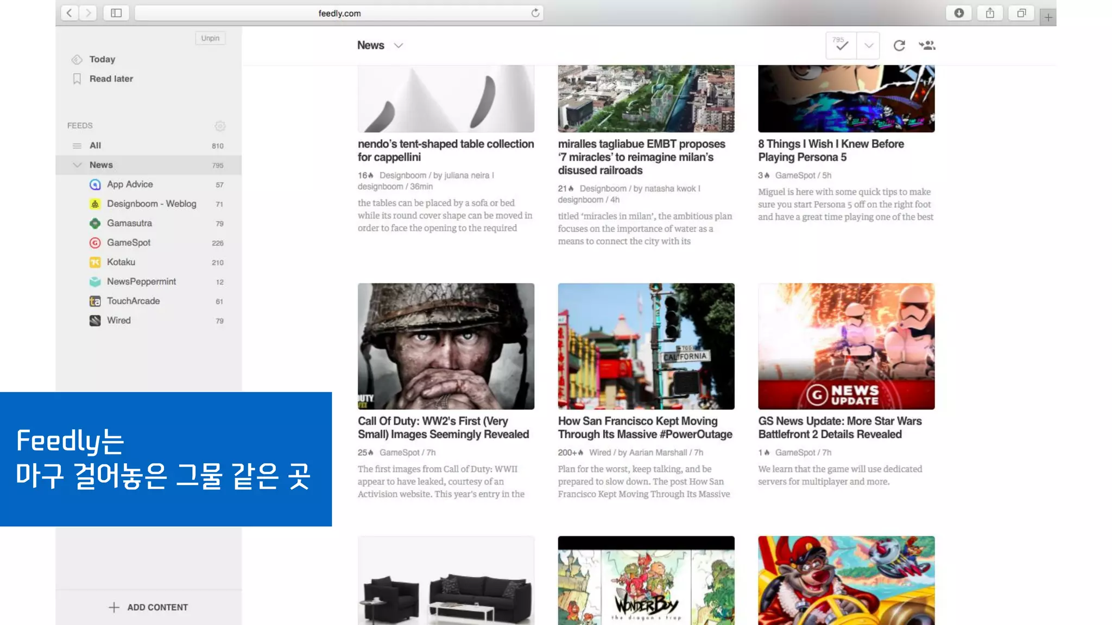The height and width of the screenshot is (625, 1112).
Task: Open the Kotaku feed
Action: [148, 263]
